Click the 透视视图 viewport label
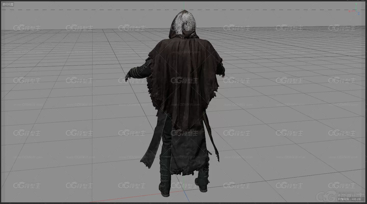This screenshot has width=367, height=204. tap(8, 4)
